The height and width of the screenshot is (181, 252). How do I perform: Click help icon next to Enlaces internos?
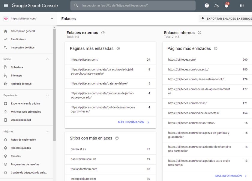pos(199,33)
